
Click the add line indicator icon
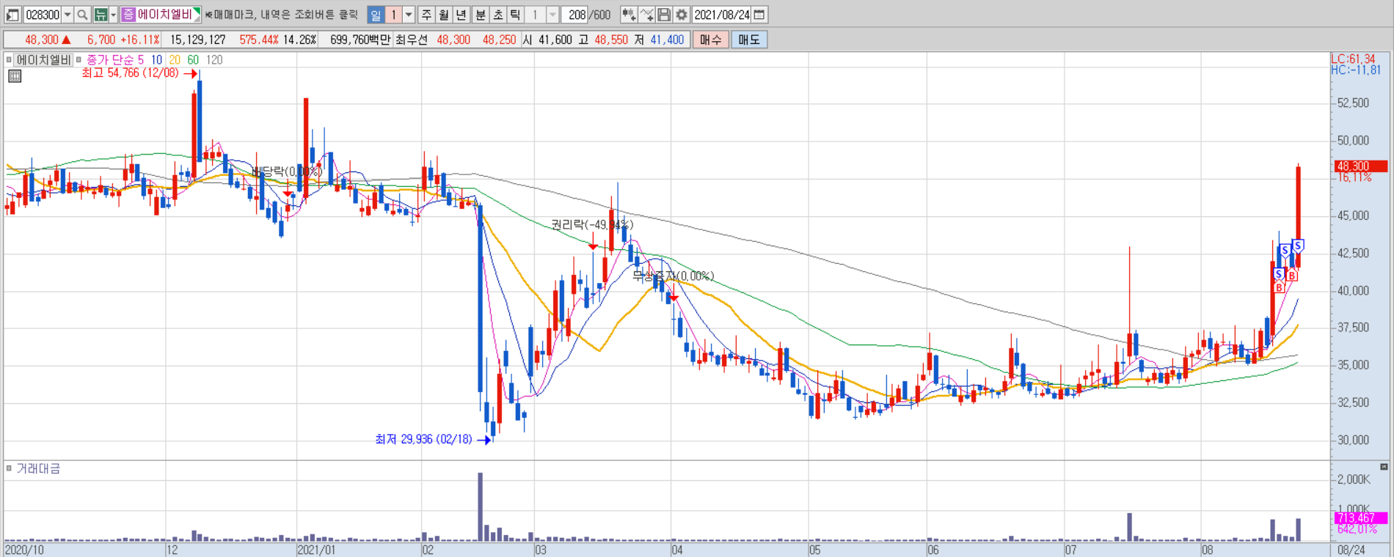[646, 15]
